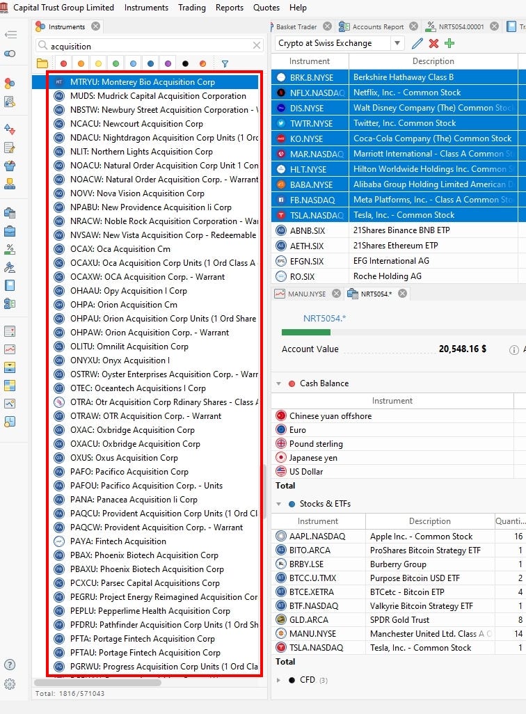The width and height of the screenshot is (526, 714).
Task: Toggle the black color filter dot
Action: pos(185,64)
